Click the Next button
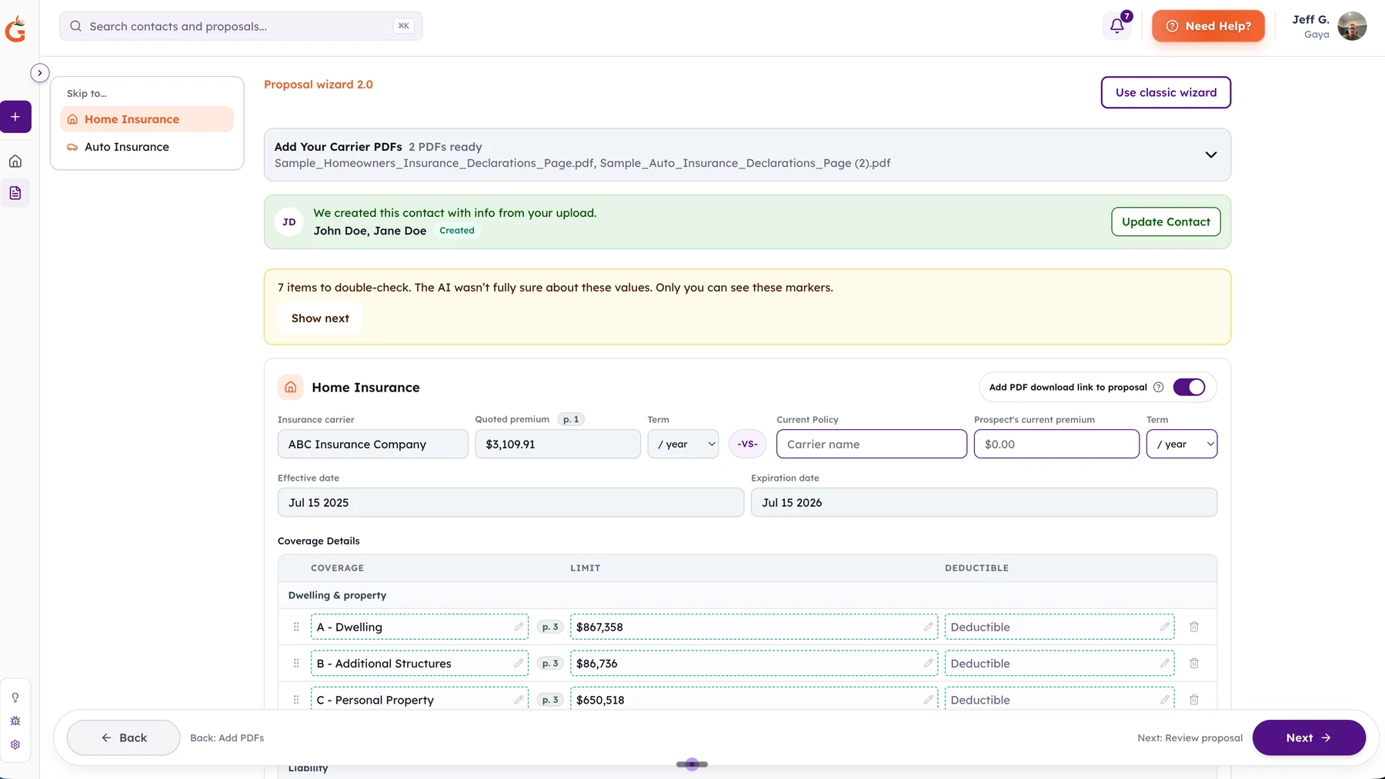Viewport: 1385px width, 779px height. pyautogui.click(x=1309, y=737)
